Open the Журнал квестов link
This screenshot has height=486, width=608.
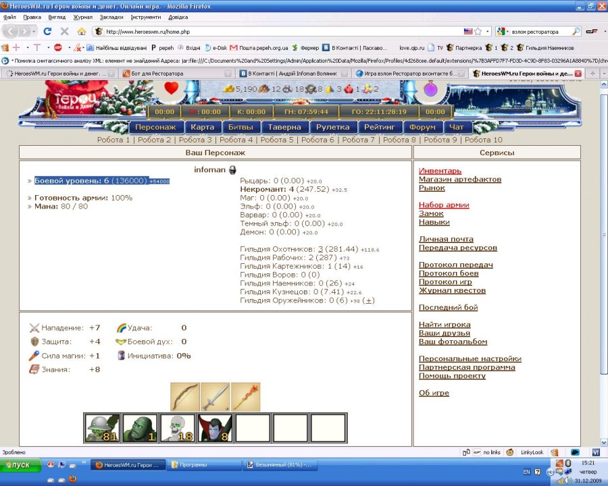coord(452,290)
